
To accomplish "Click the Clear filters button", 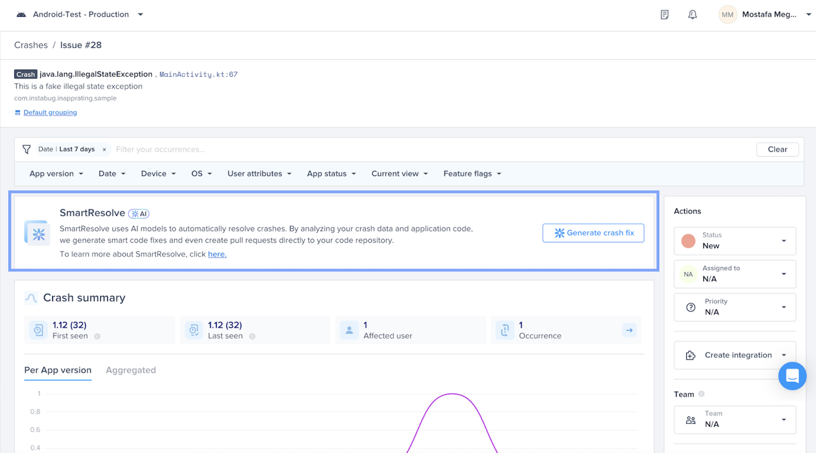I will coord(777,149).
